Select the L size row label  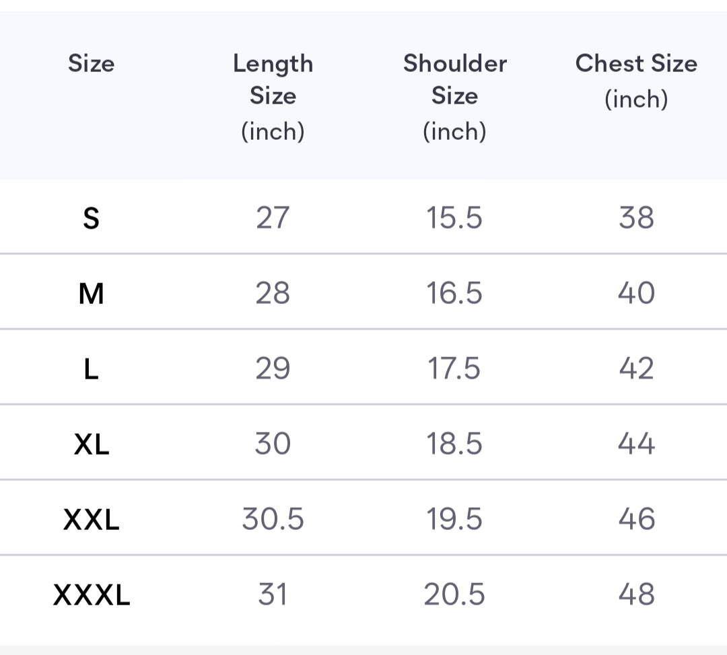(91, 369)
